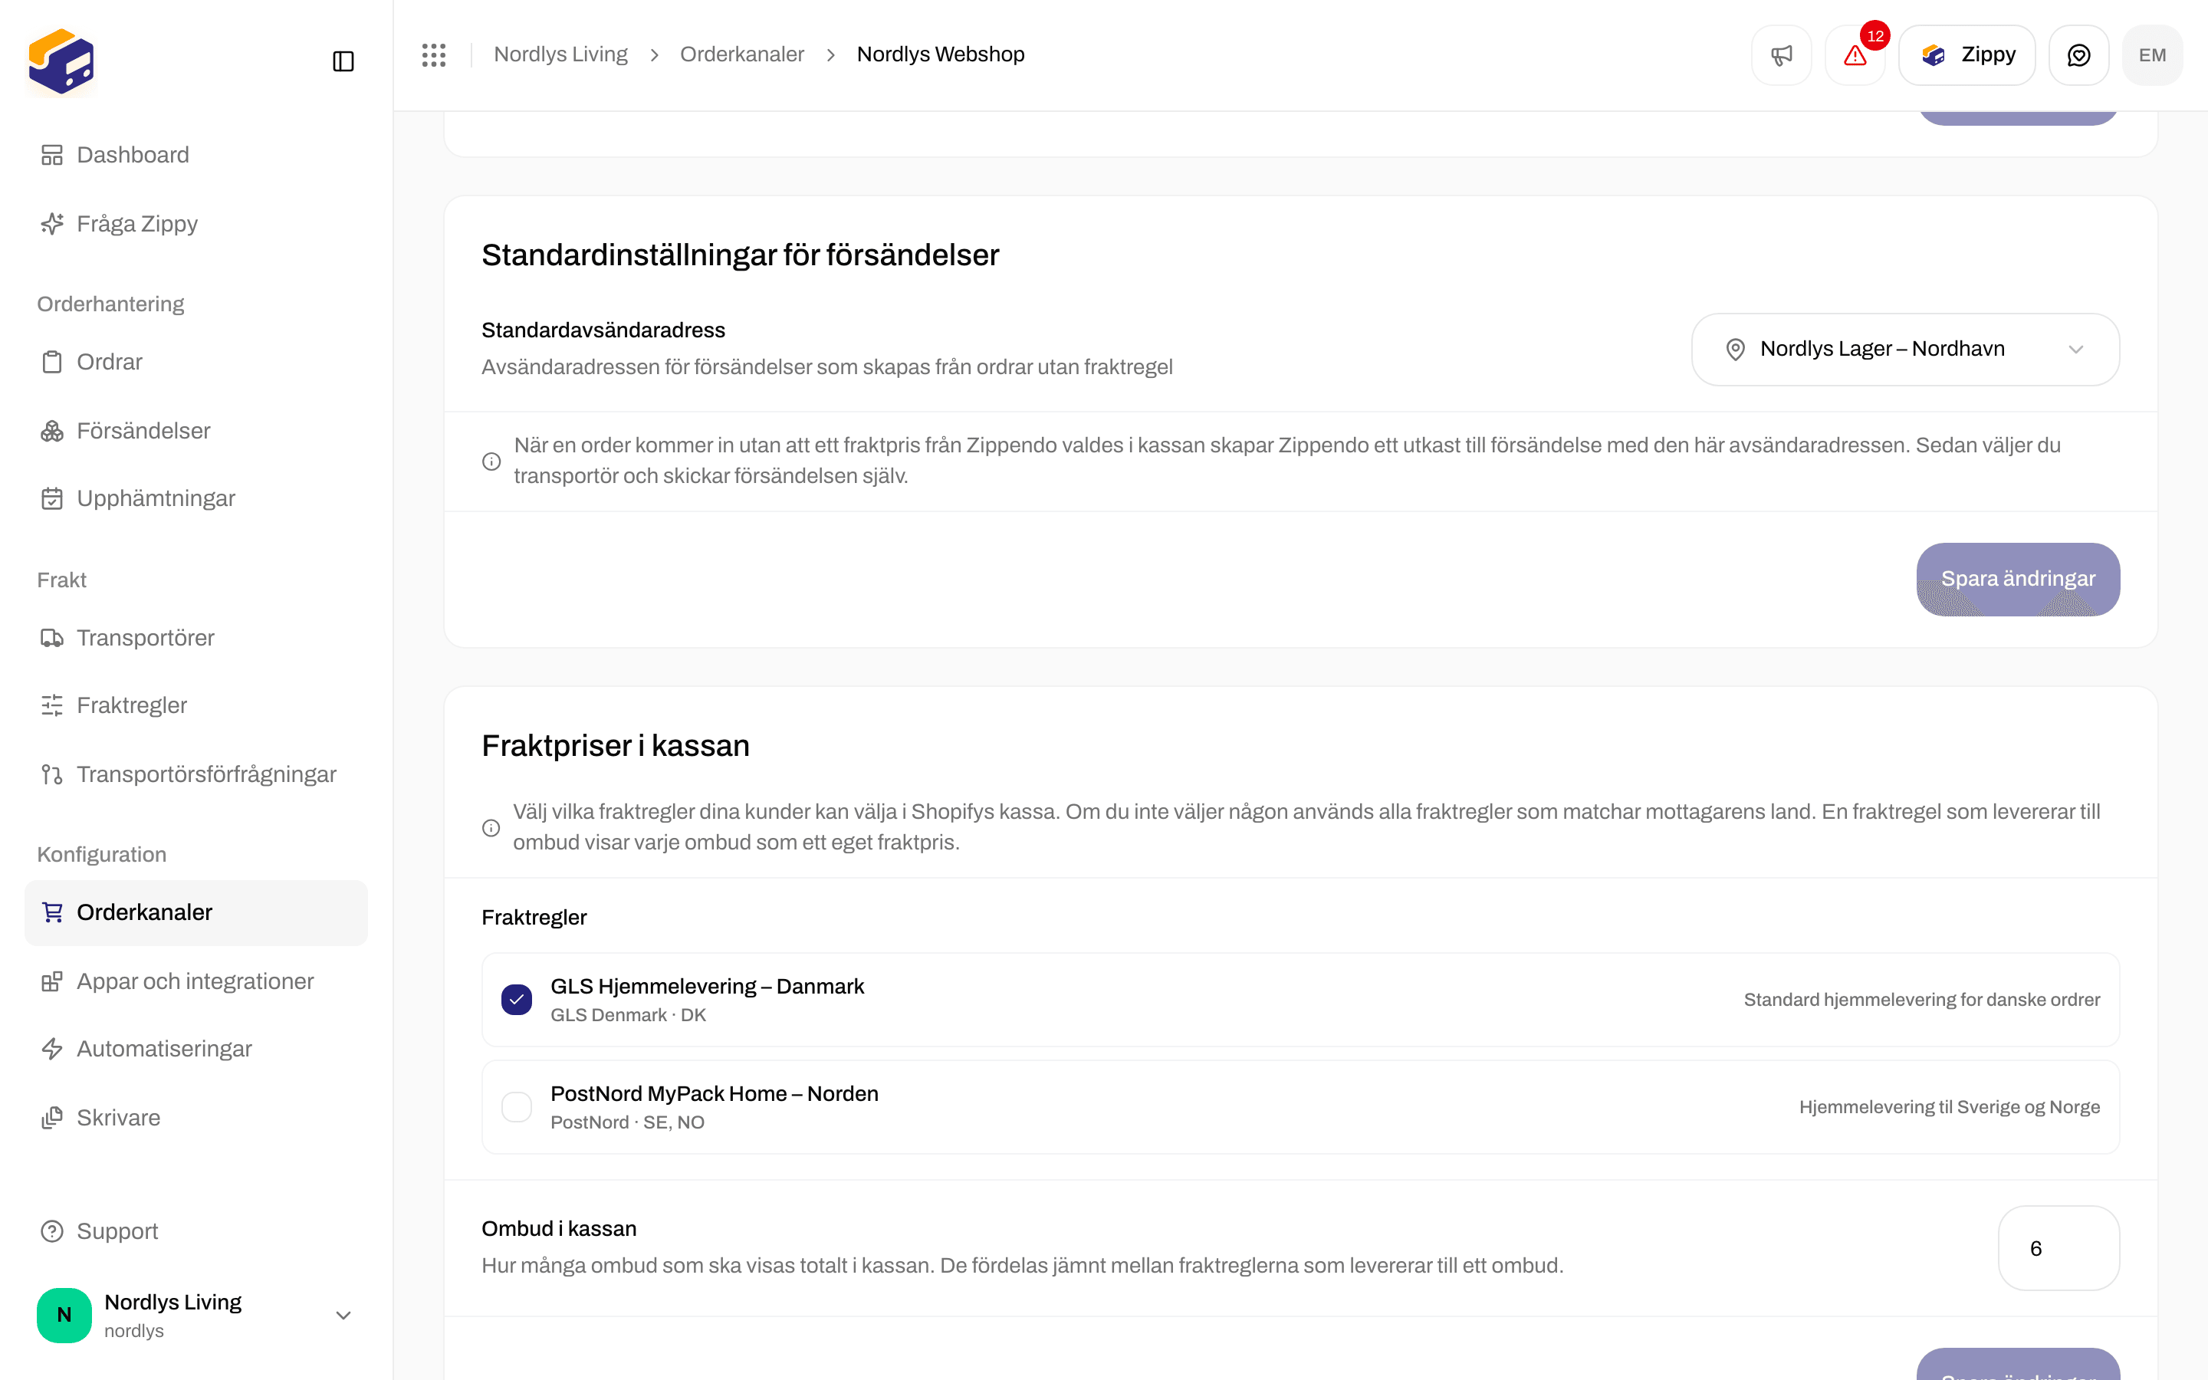Click 'Hjemmelevering til Sverige og Norge' text
Image resolution: width=2208 pixels, height=1380 pixels.
[x=1949, y=1107]
